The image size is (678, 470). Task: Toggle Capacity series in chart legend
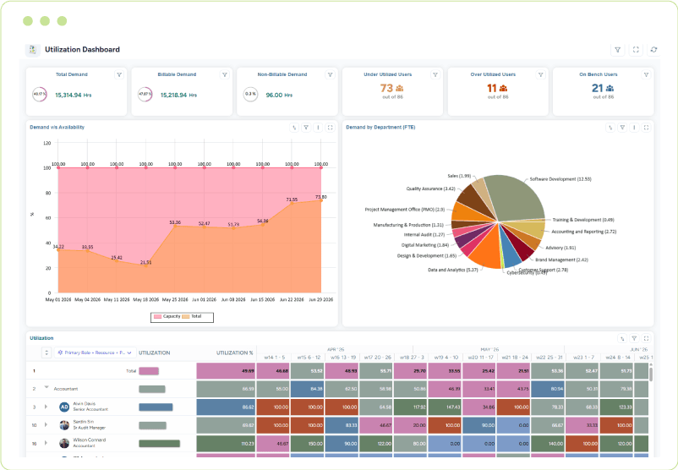point(167,316)
